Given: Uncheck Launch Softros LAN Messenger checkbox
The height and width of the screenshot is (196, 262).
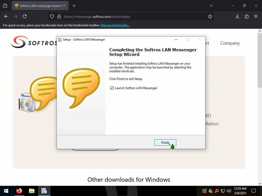Looking at the screenshot, I should pyautogui.click(x=112, y=88).
